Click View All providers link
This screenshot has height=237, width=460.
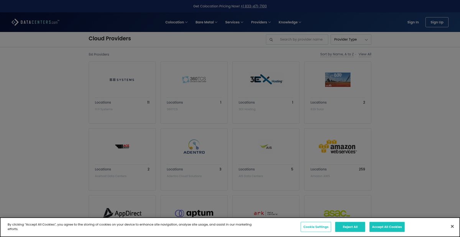click(365, 54)
